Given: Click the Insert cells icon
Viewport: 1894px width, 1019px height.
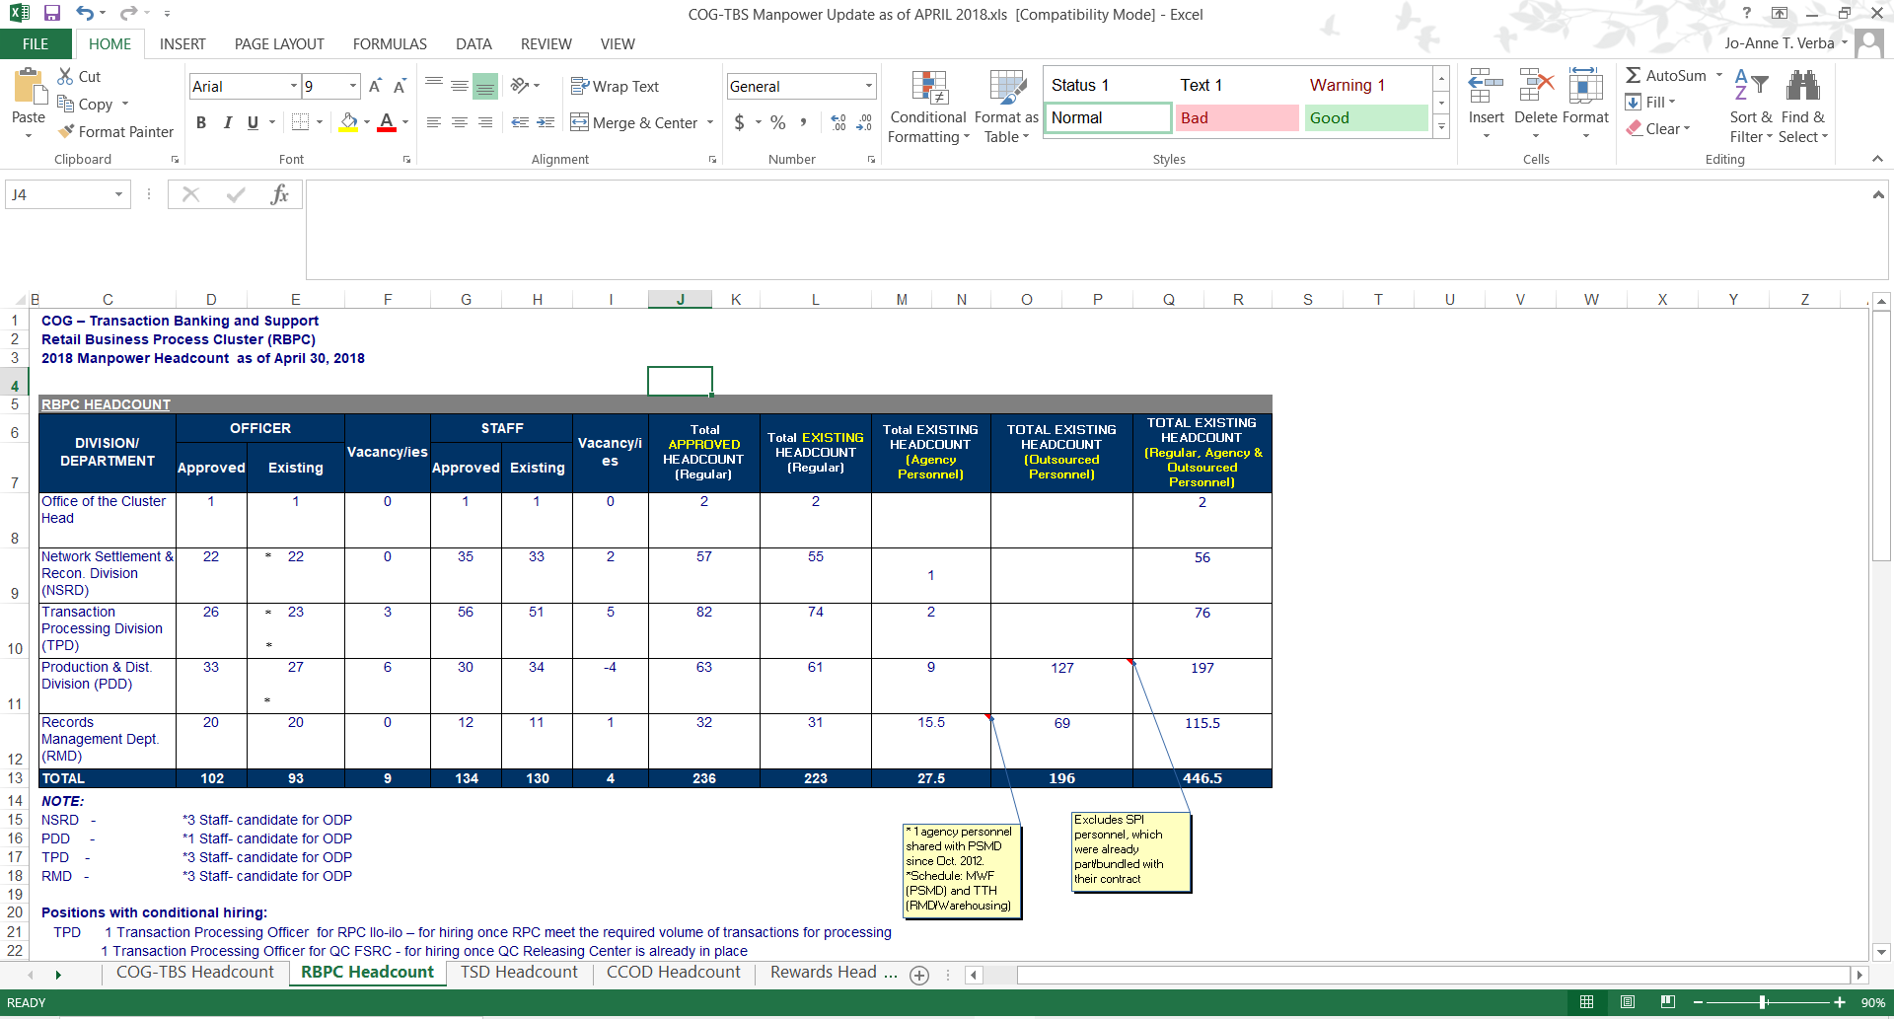Looking at the screenshot, I should point(1486,87).
